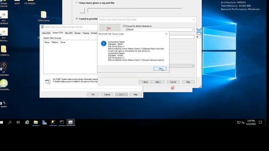Open the install folder on the desktop
The image size is (269, 151).
[x=4, y=51]
